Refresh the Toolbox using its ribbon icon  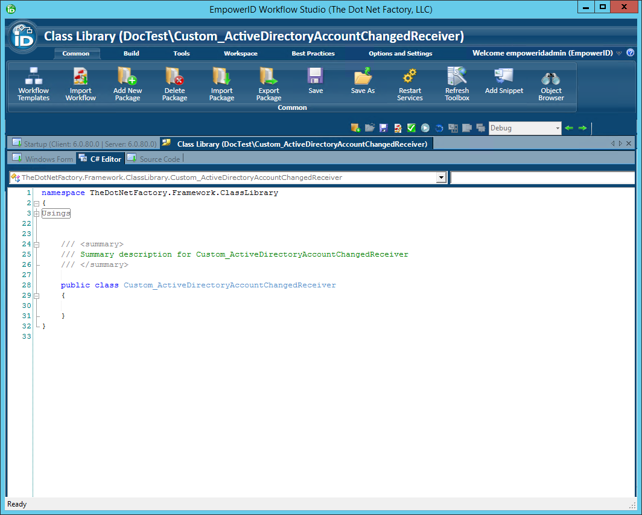click(x=457, y=83)
